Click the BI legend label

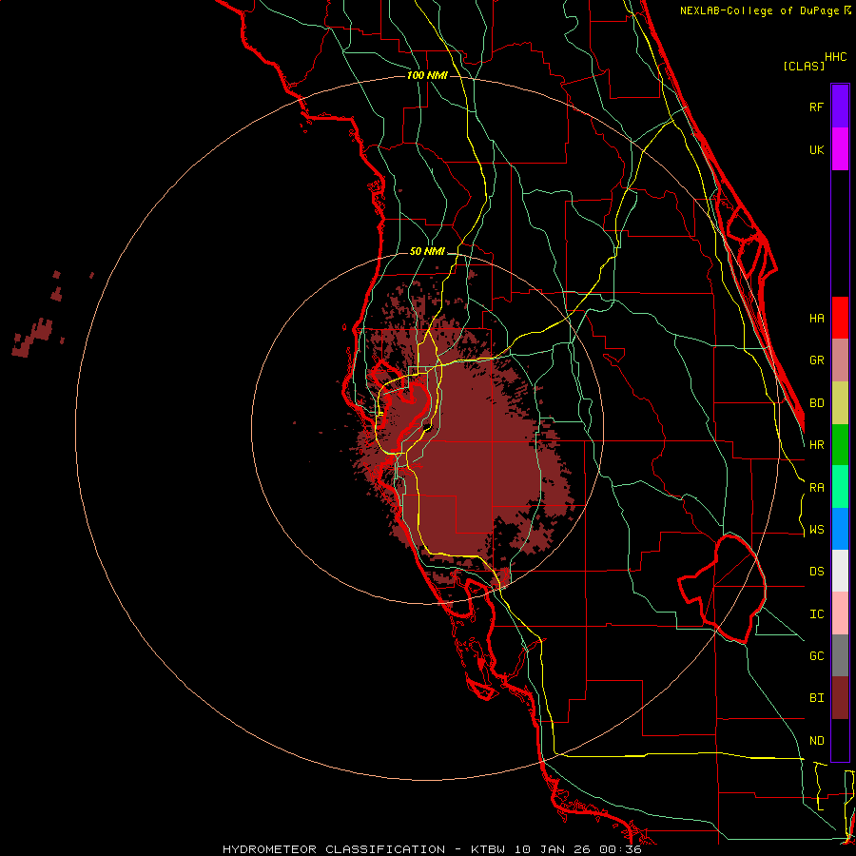click(816, 698)
